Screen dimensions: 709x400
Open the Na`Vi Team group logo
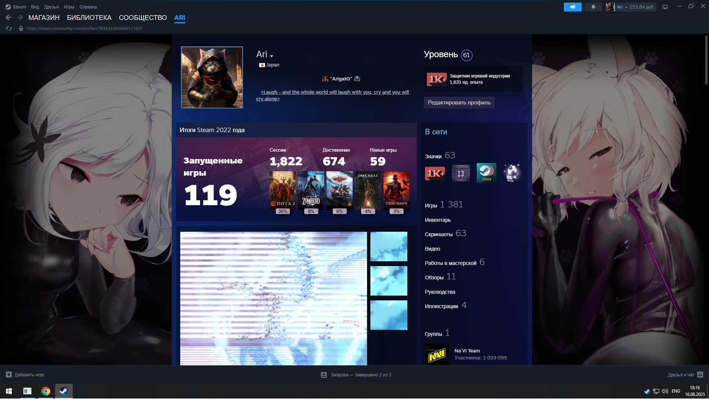pyautogui.click(x=437, y=354)
